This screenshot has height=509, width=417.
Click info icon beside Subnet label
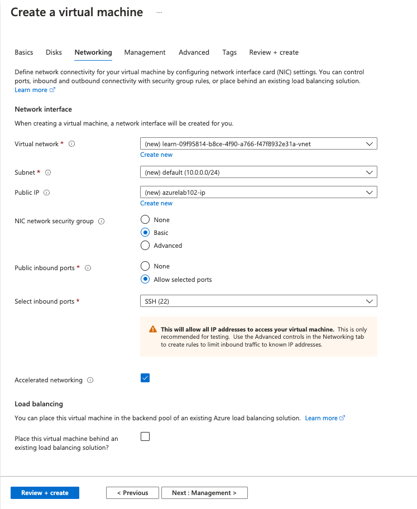tap(48, 172)
